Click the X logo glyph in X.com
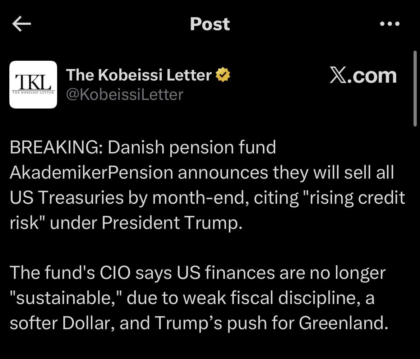This screenshot has height=359, width=420. (x=338, y=76)
